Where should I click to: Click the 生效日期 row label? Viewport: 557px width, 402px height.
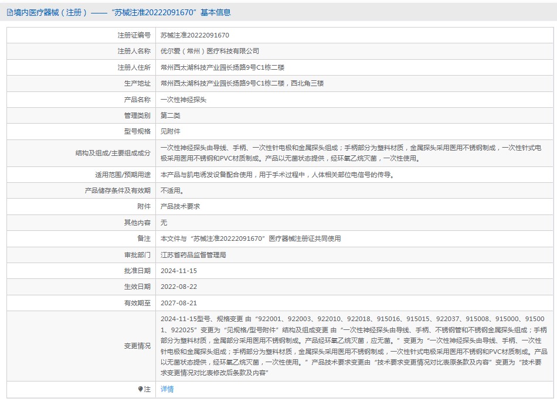point(137,287)
